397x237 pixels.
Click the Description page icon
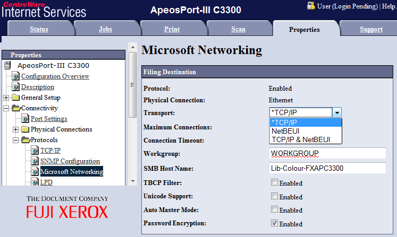[15, 86]
